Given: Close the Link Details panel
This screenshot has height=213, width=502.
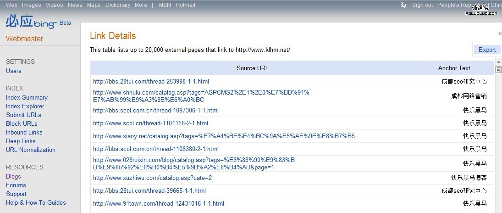Looking at the screenshot, I should pyautogui.click(x=499, y=34).
